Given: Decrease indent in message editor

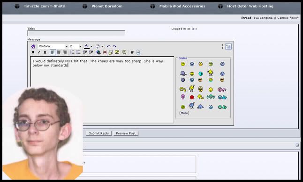Looking at the screenshot, I should [x=85, y=52].
